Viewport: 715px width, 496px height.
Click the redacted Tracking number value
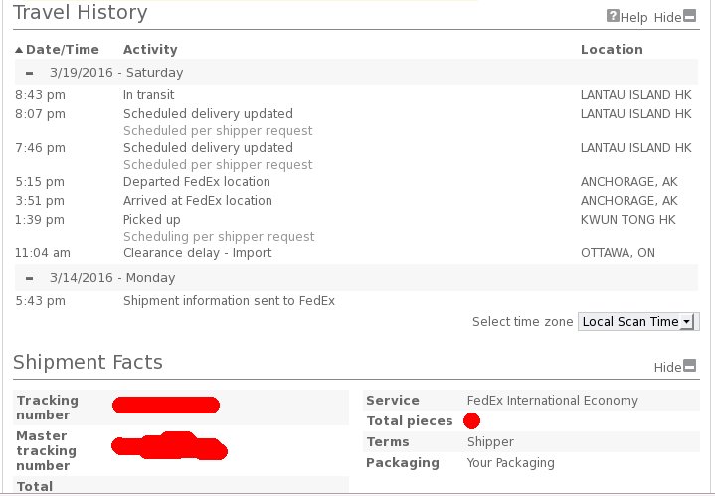point(166,405)
